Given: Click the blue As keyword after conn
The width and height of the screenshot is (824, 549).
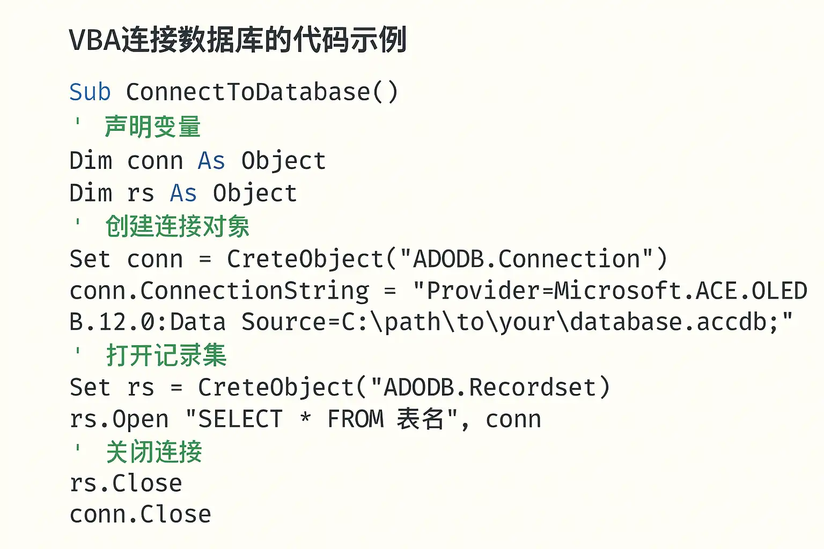Looking at the screenshot, I should point(211,161).
